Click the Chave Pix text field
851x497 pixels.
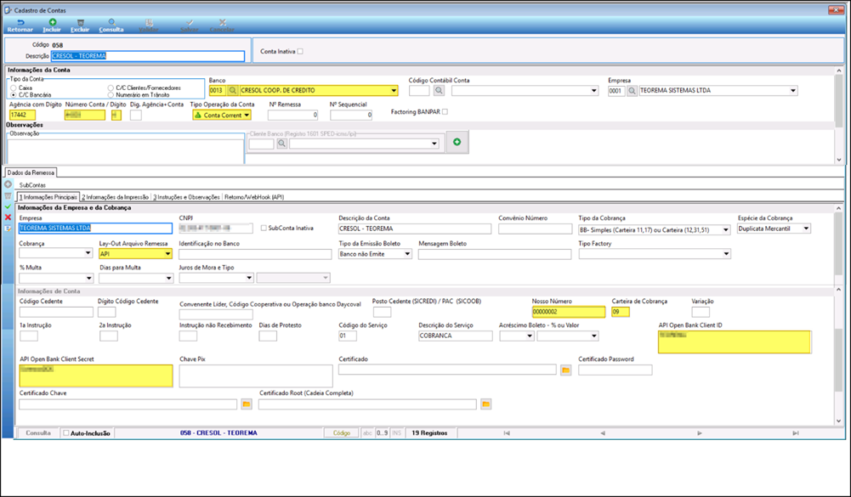point(256,376)
